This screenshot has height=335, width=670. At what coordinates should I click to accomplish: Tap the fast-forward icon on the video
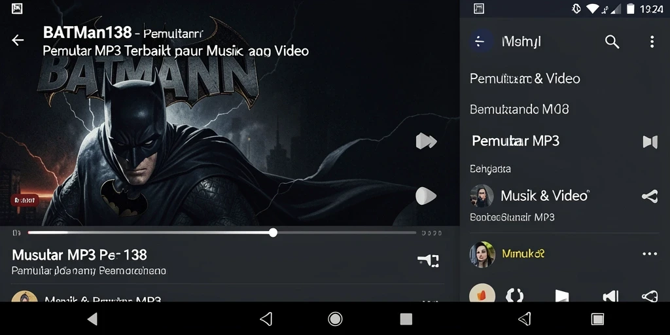coord(426,141)
